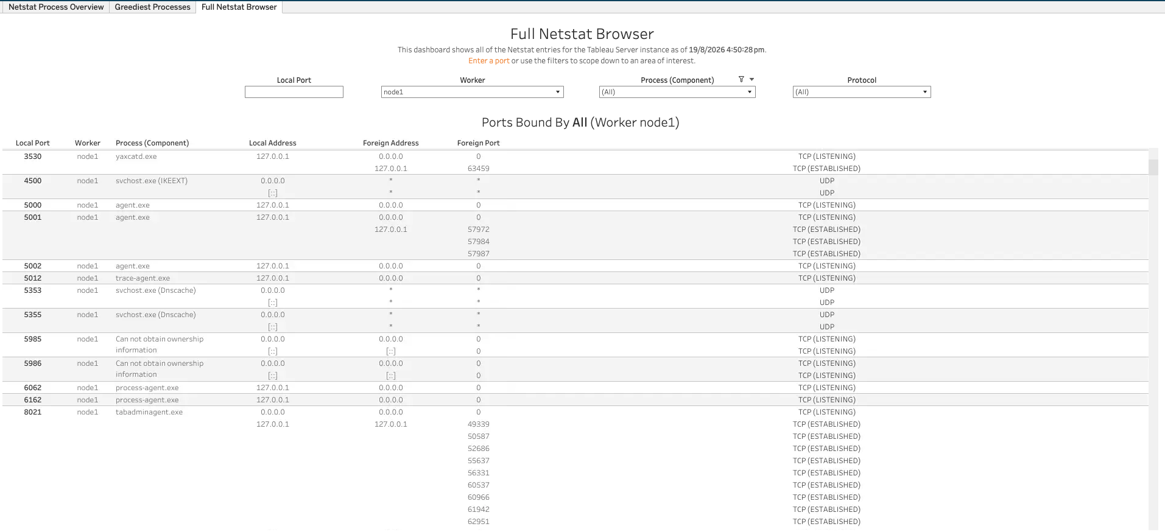The height and width of the screenshot is (532, 1165).
Task: Click foreign port 56331 value
Action: 479,473
